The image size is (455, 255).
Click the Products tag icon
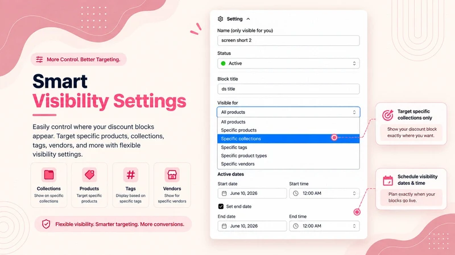point(89,175)
